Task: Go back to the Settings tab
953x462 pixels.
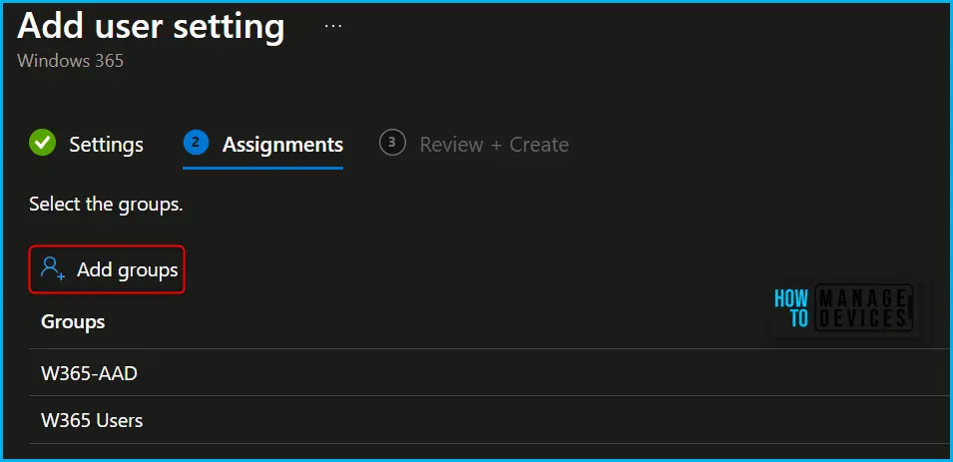Action: tap(106, 145)
